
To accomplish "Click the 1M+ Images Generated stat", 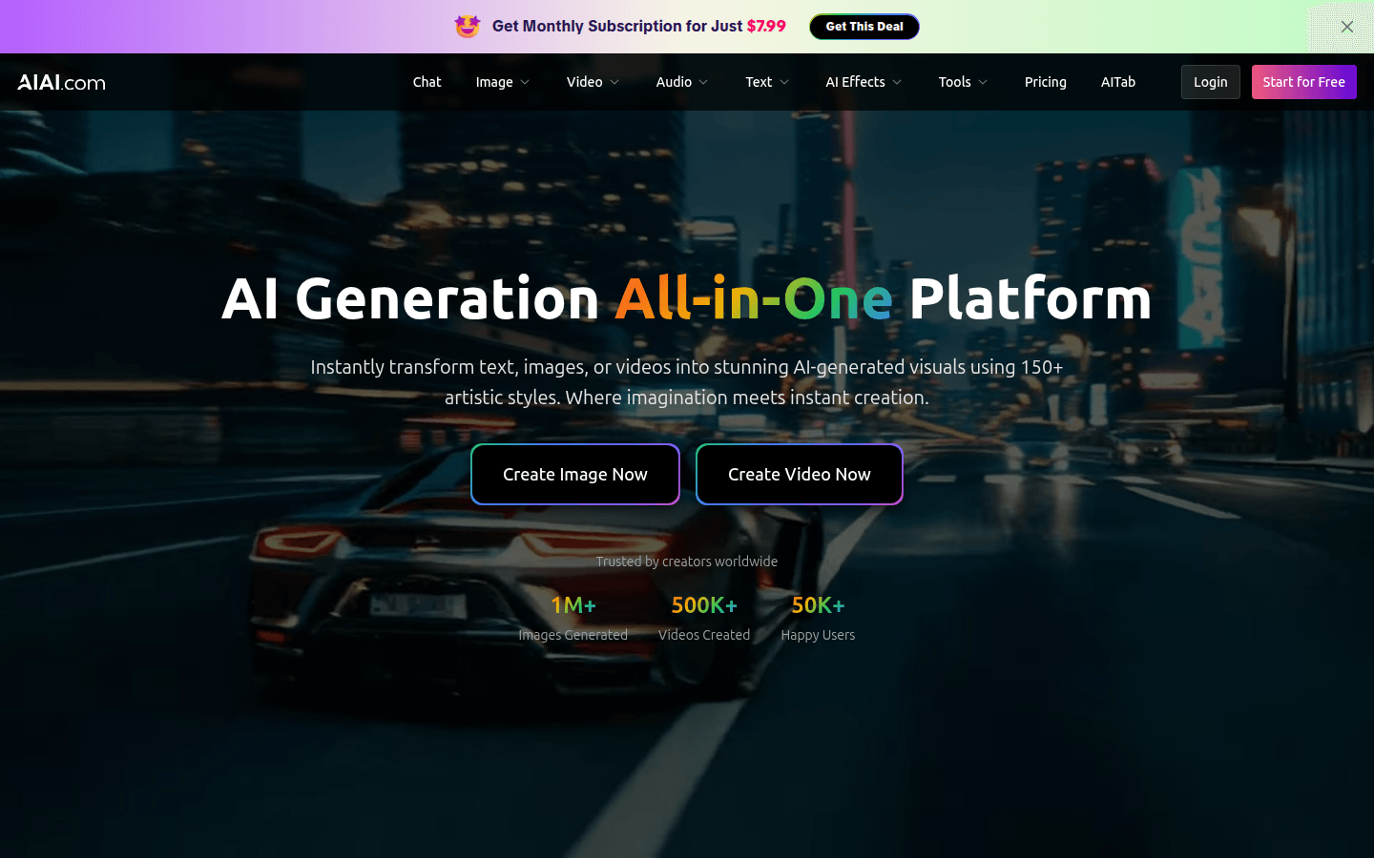I will tap(573, 618).
